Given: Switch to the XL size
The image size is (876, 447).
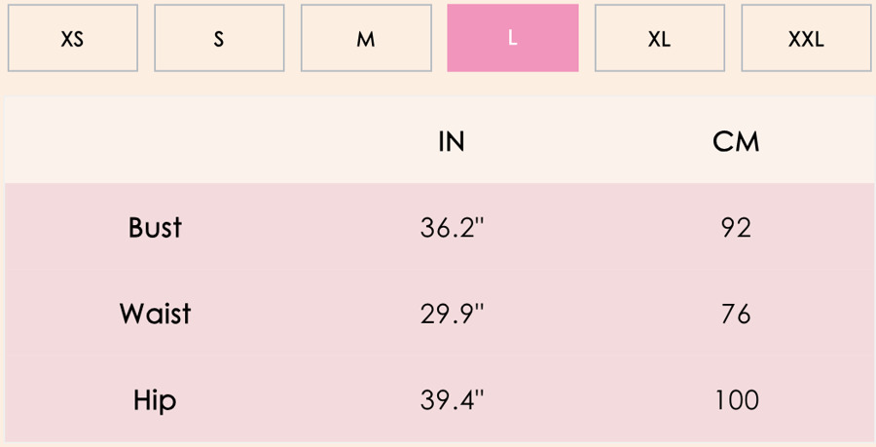Looking at the screenshot, I should click(x=660, y=38).
